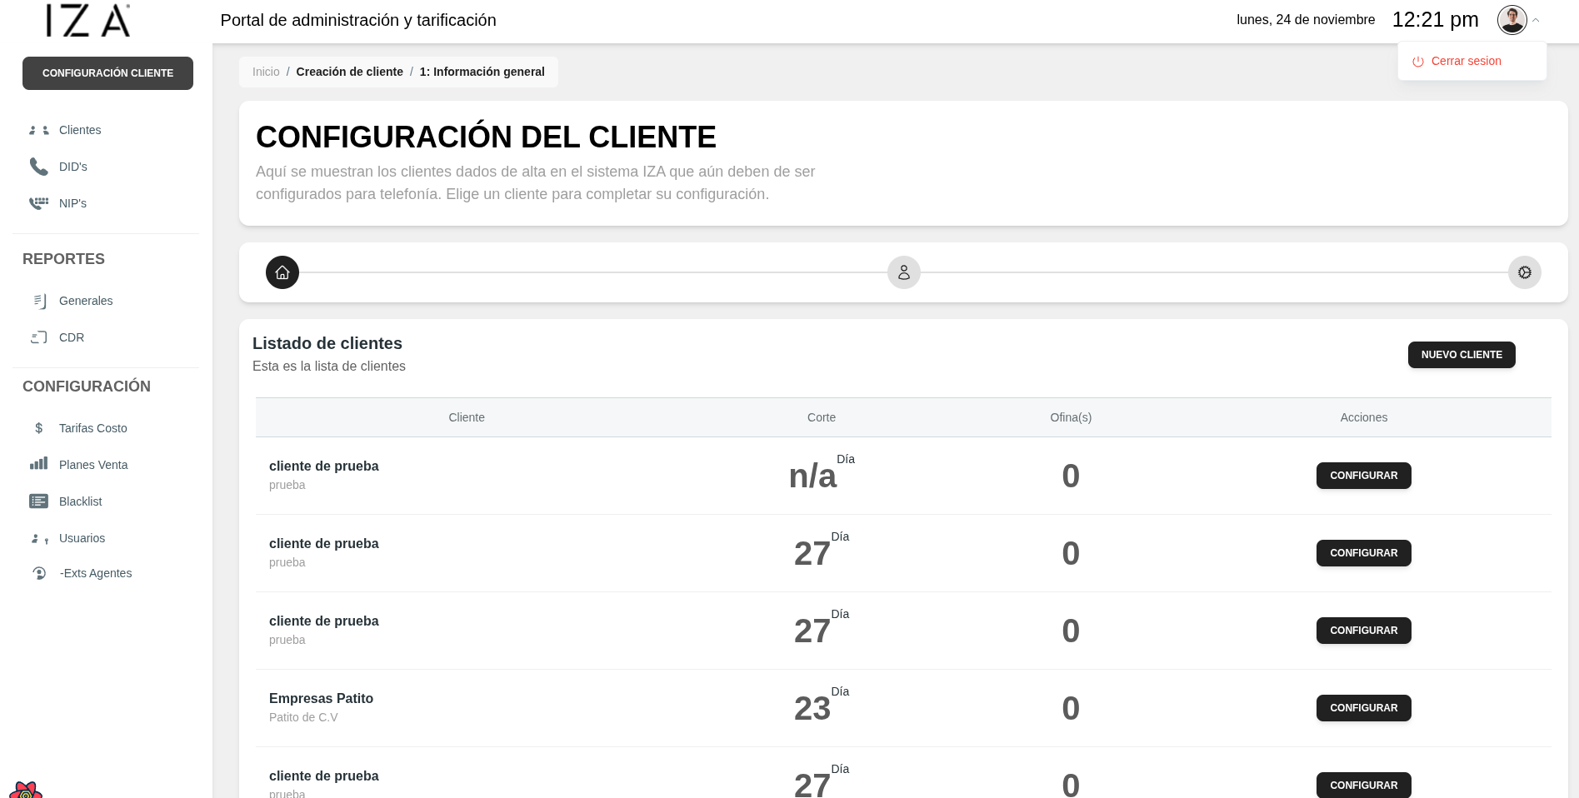The width and height of the screenshot is (1579, 798).
Task: Click the gear step icon in progress bar
Action: (1525, 272)
